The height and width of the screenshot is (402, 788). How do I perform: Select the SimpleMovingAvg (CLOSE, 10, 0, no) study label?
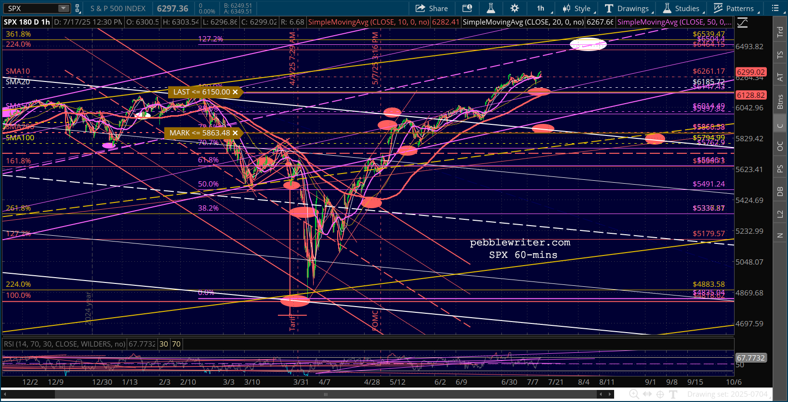click(x=368, y=22)
